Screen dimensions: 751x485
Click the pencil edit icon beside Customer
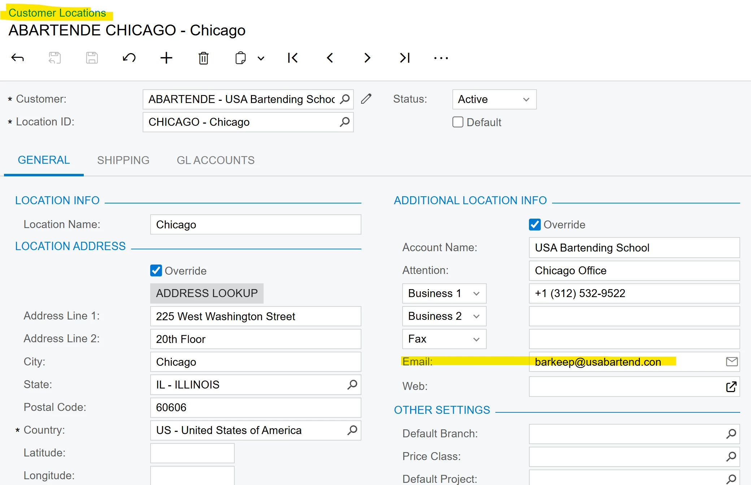click(366, 99)
